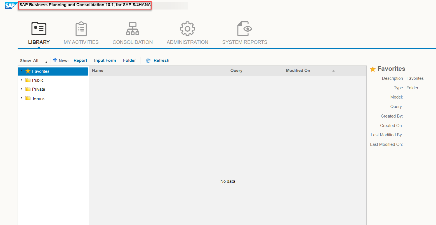The height and width of the screenshot is (225, 436).
Task: Click the Description value 'Favorites'
Action: (415, 78)
